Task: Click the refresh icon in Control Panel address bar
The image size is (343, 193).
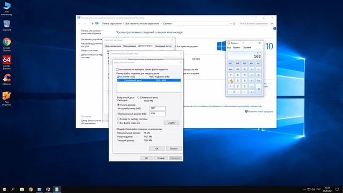Action: (x=234, y=24)
